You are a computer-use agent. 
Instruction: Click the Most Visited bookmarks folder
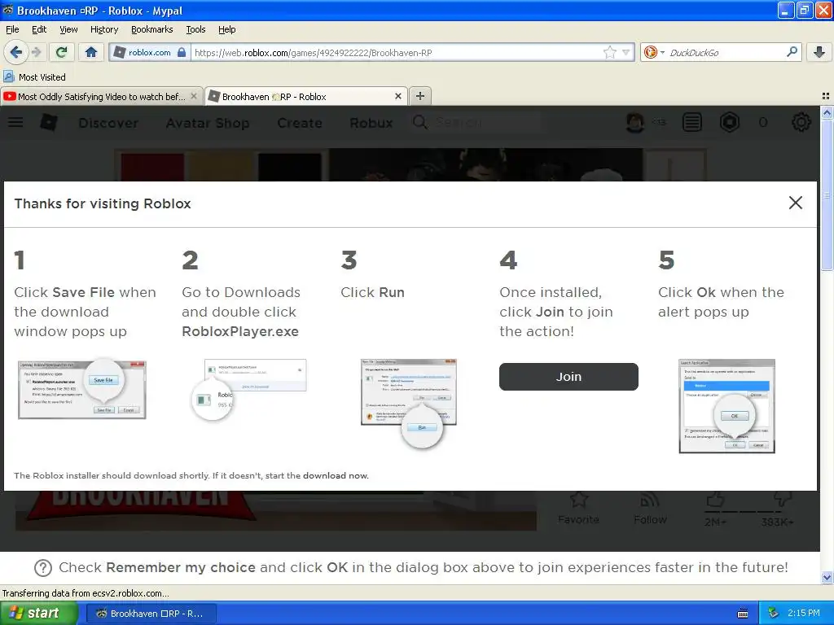(35, 77)
